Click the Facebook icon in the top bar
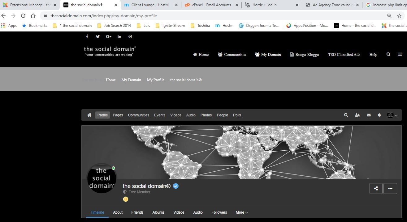This screenshot has width=407, height=222. pos(87,36)
